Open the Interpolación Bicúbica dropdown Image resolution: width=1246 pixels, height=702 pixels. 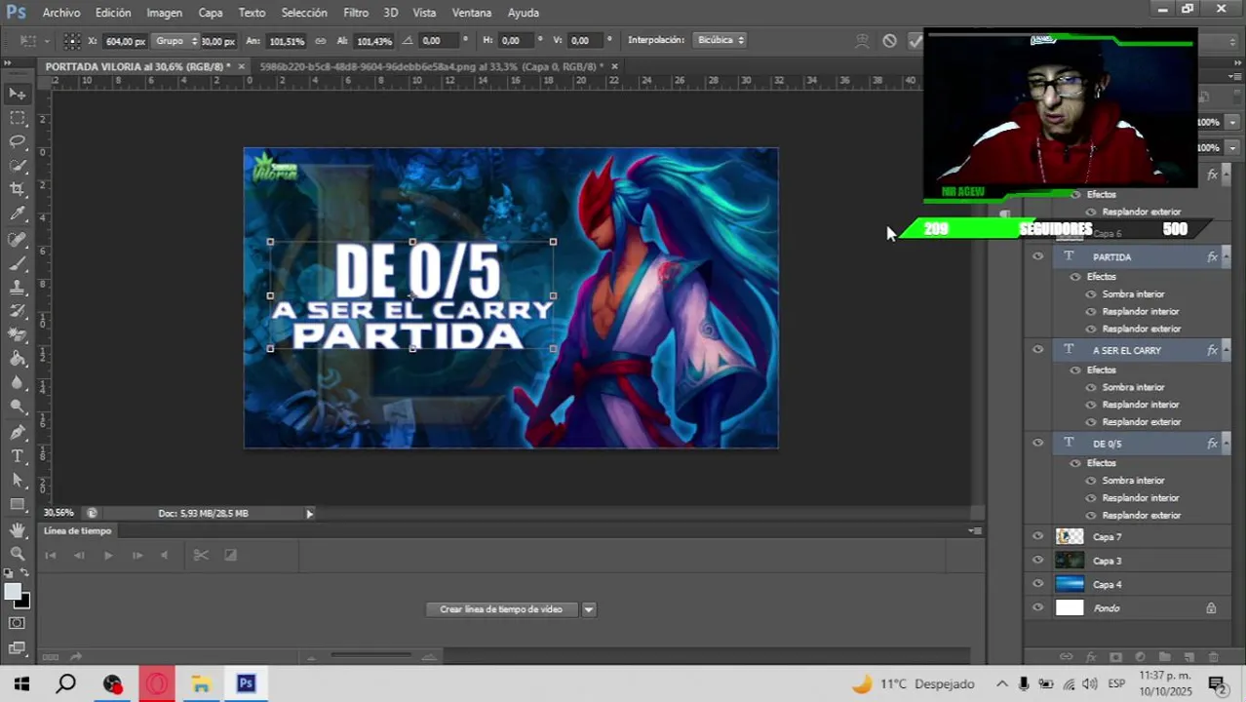point(720,41)
